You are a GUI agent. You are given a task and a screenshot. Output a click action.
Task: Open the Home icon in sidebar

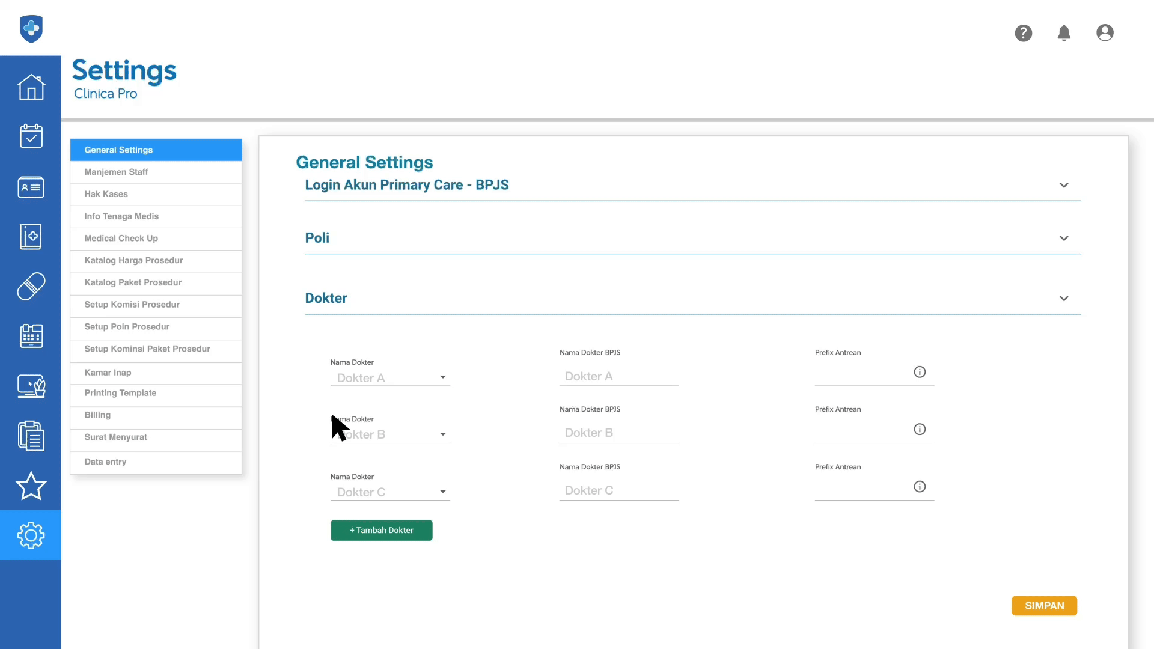[31, 87]
